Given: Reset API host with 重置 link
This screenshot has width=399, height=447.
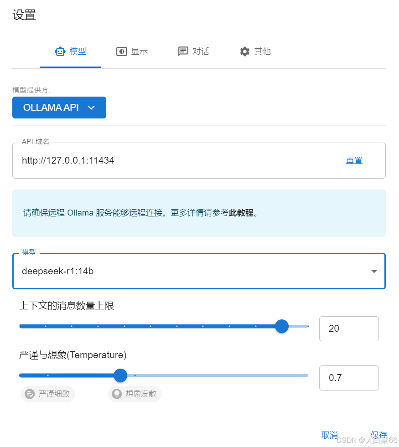Looking at the screenshot, I should [354, 160].
